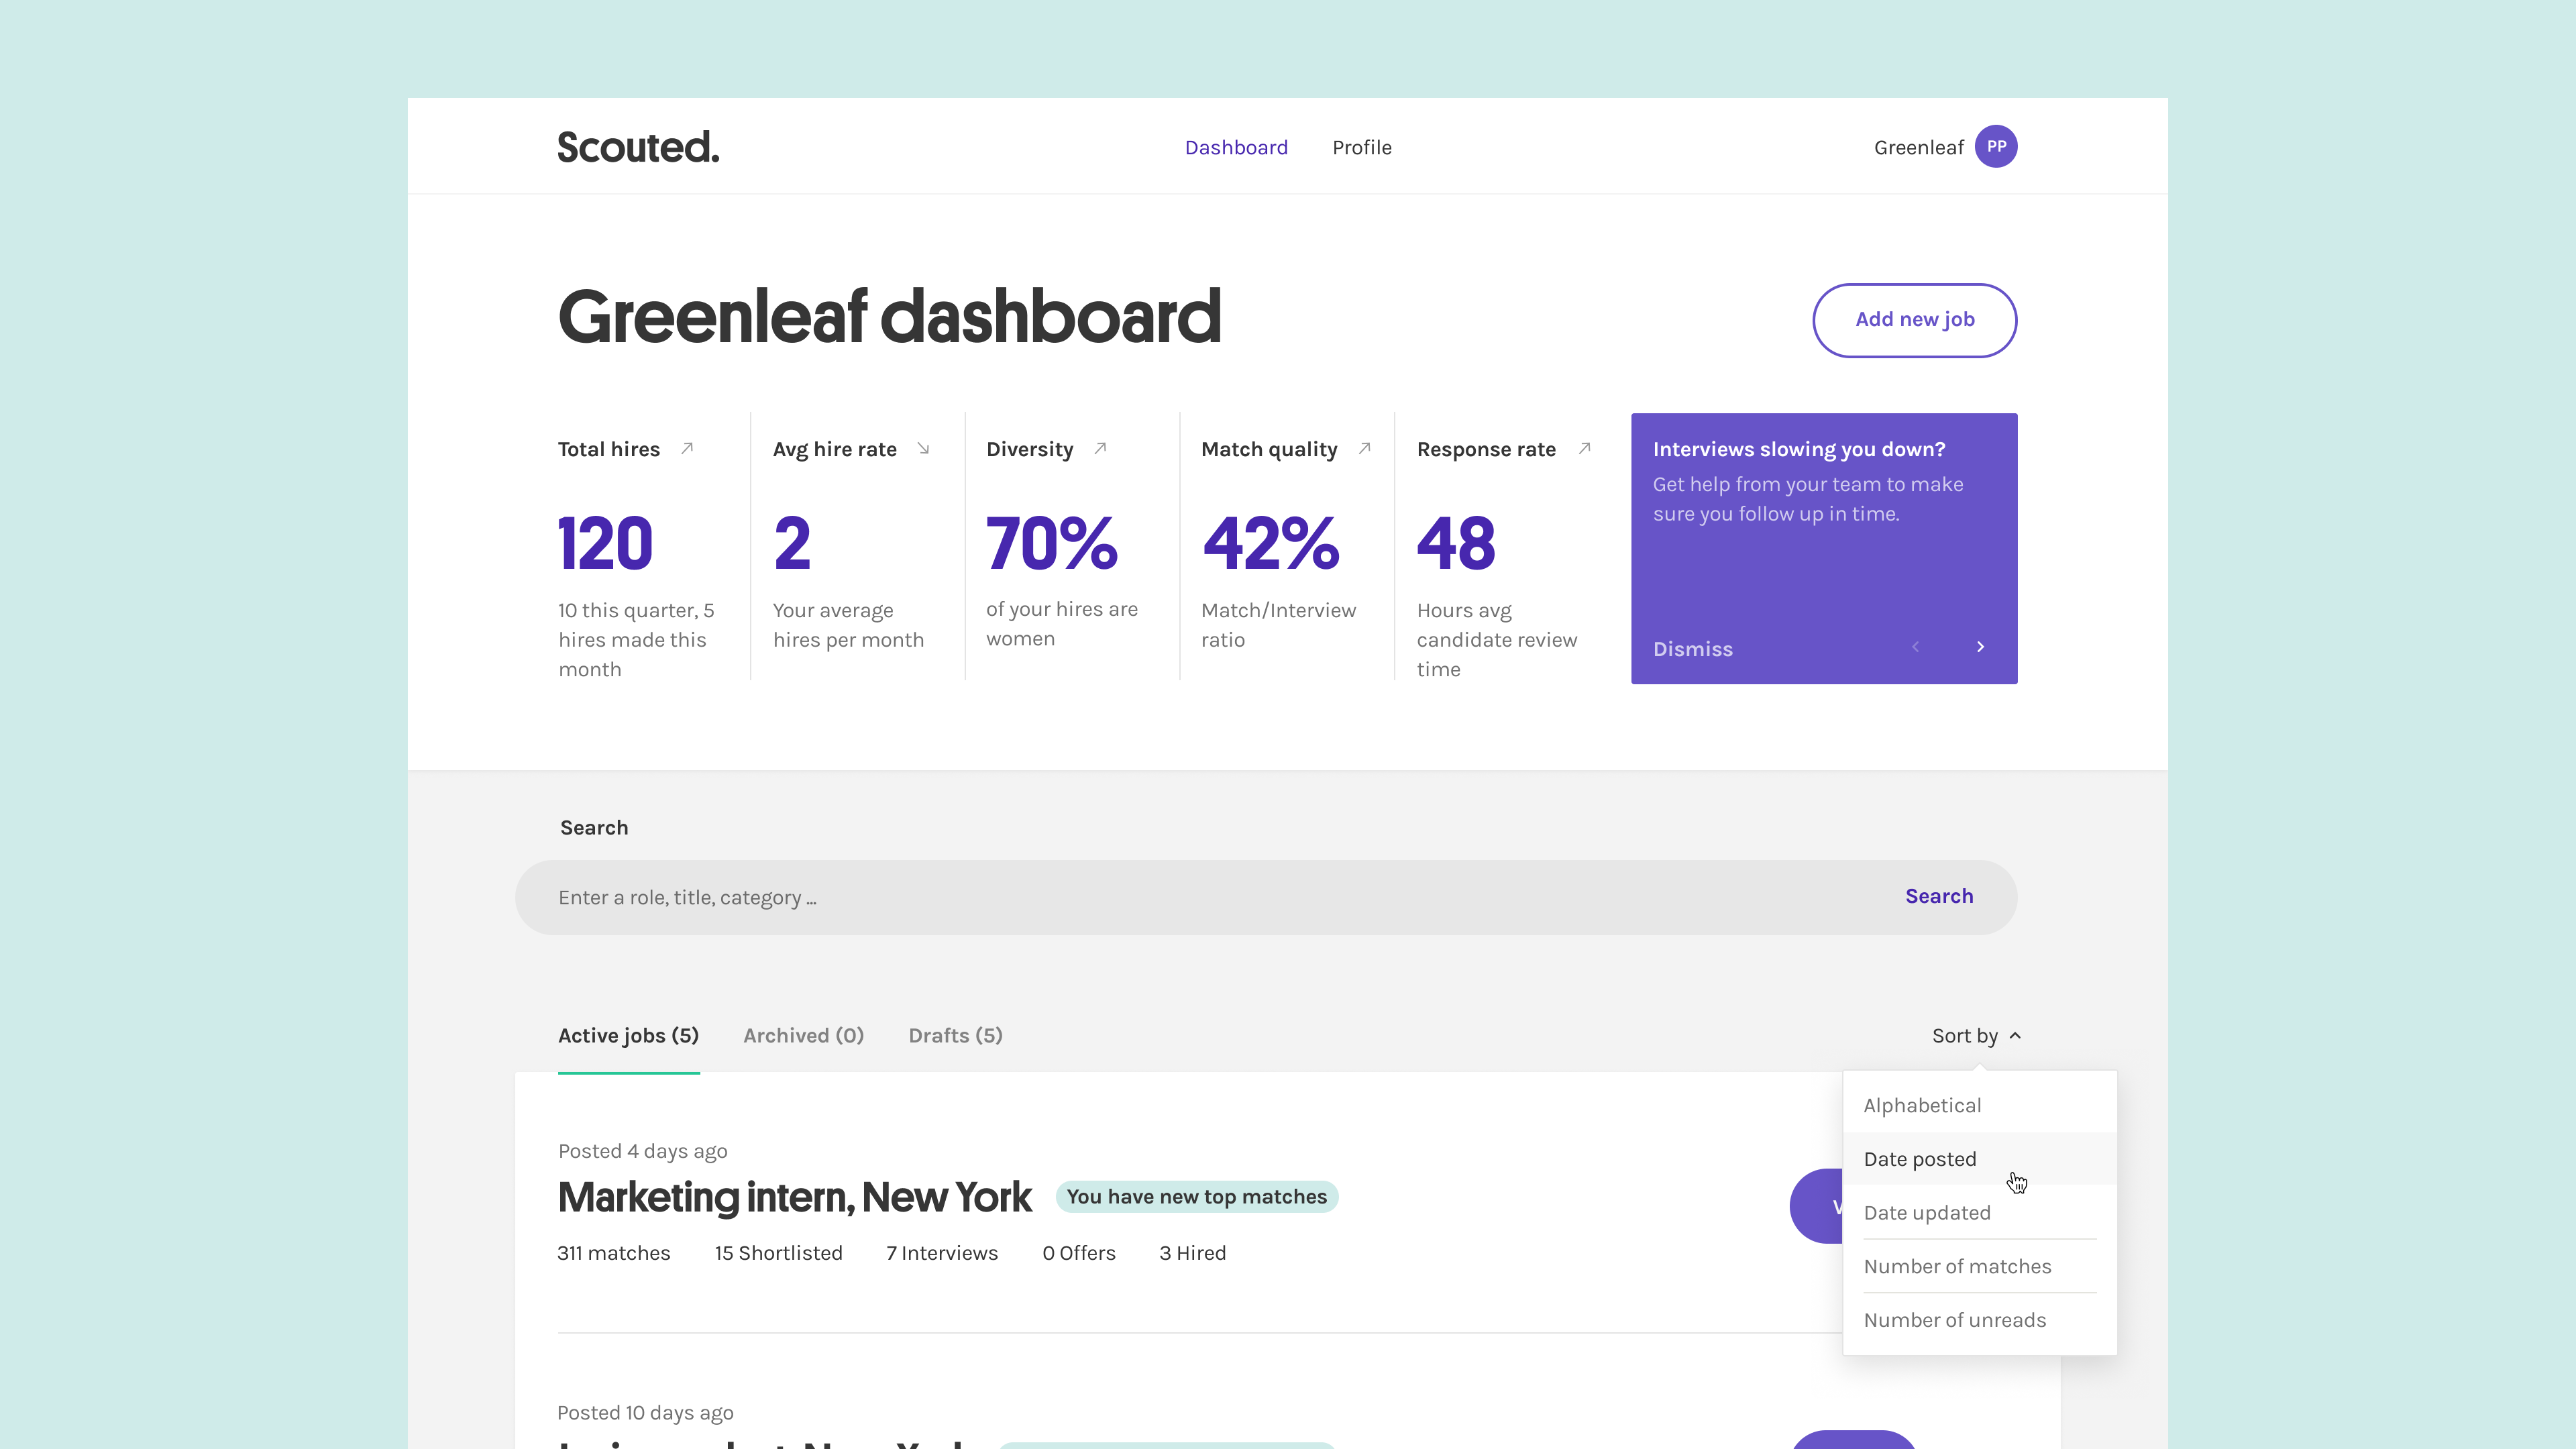Click the Response rate arrow icon
The image size is (2576, 1449).
(x=1584, y=448)
